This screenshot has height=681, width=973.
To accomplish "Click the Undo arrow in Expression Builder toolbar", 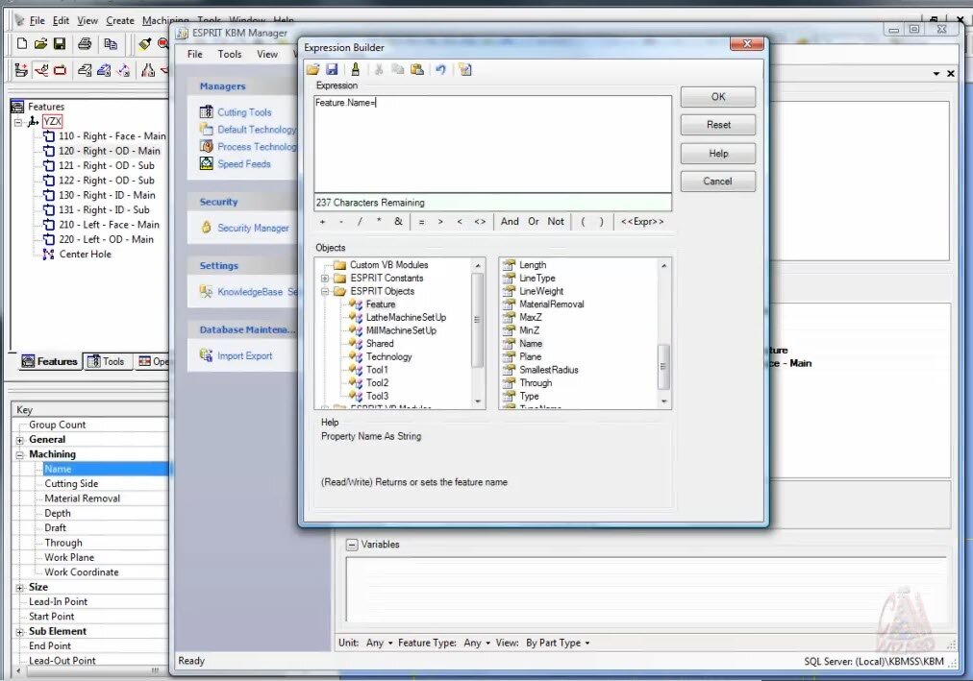I will 440,69.
